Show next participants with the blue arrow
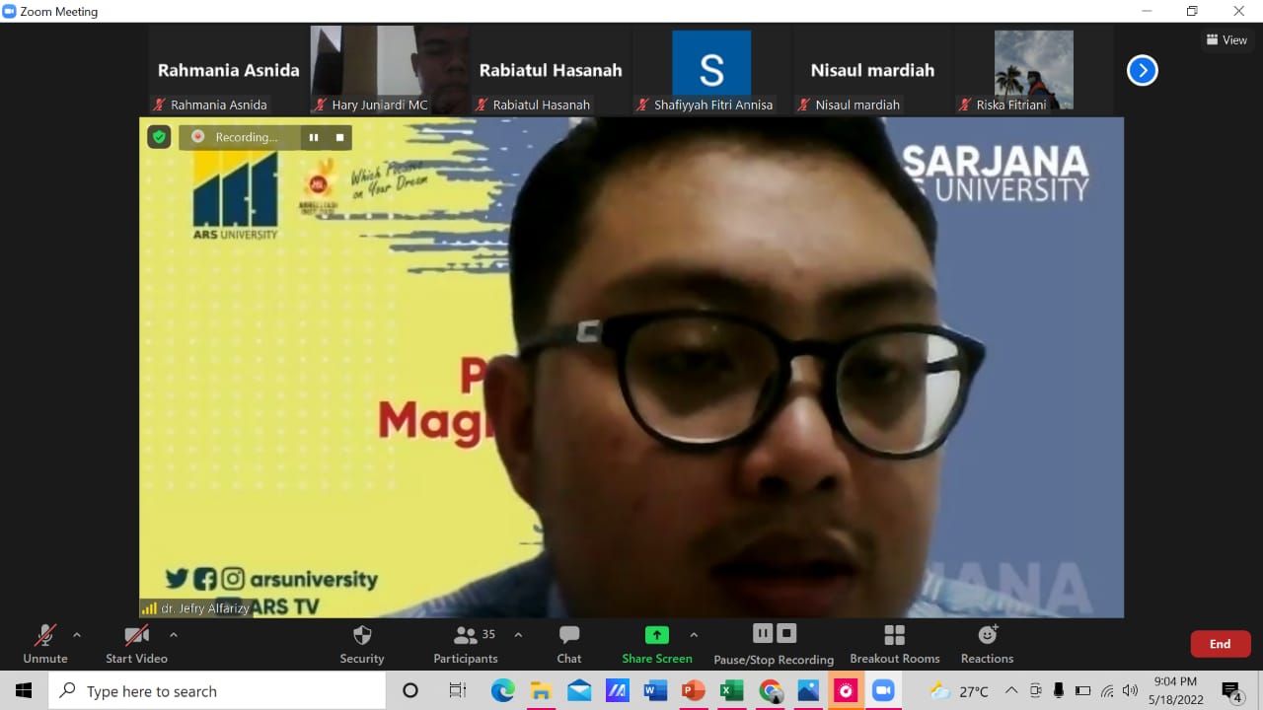 pyautogui.click(x=1142, y=70)
